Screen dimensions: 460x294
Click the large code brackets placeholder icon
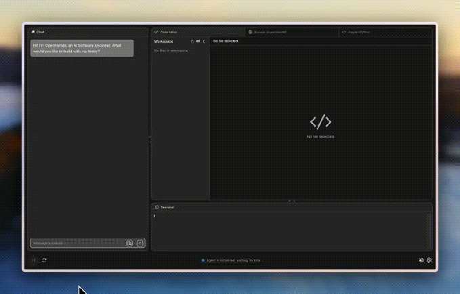tap(320, 122)
